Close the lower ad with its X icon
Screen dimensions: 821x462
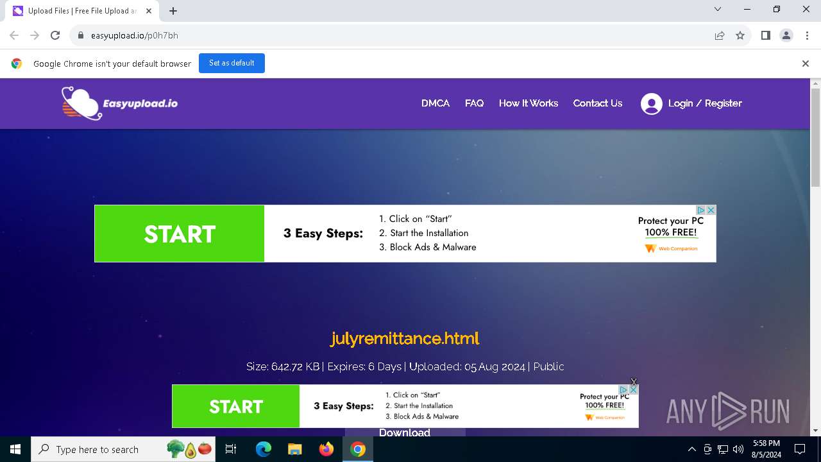point(633,389)
